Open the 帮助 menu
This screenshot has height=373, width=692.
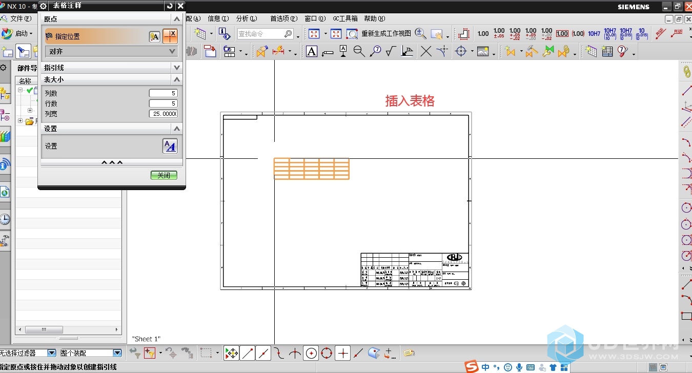click(x=374, y=18)
